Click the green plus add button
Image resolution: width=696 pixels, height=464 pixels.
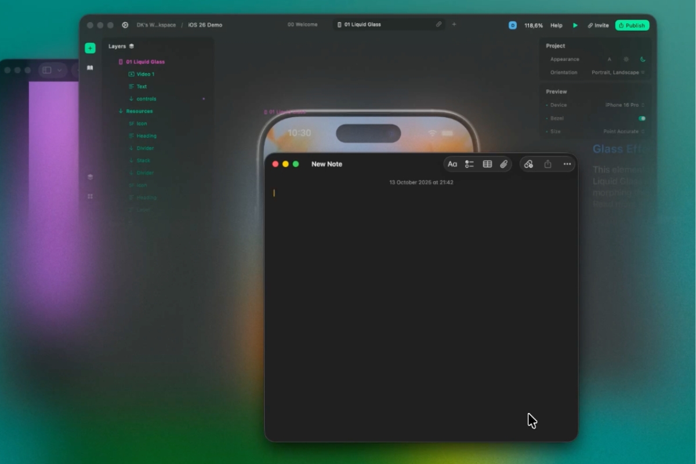(90, 48)
